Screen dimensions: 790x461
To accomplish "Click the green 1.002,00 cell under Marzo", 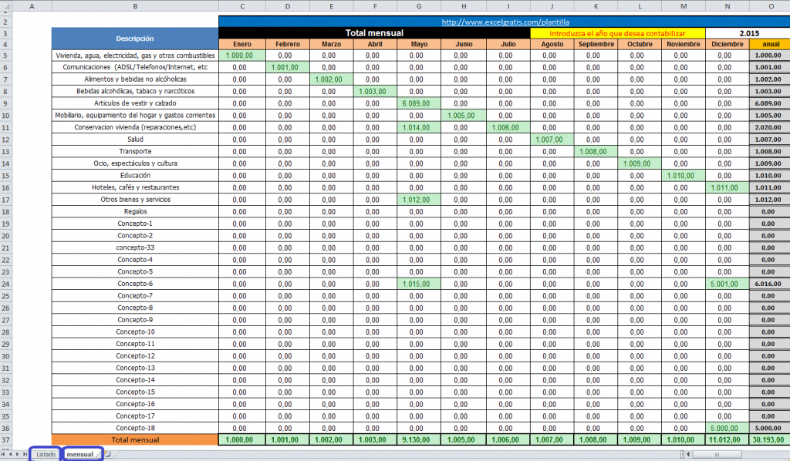I will tap(332, 79).
